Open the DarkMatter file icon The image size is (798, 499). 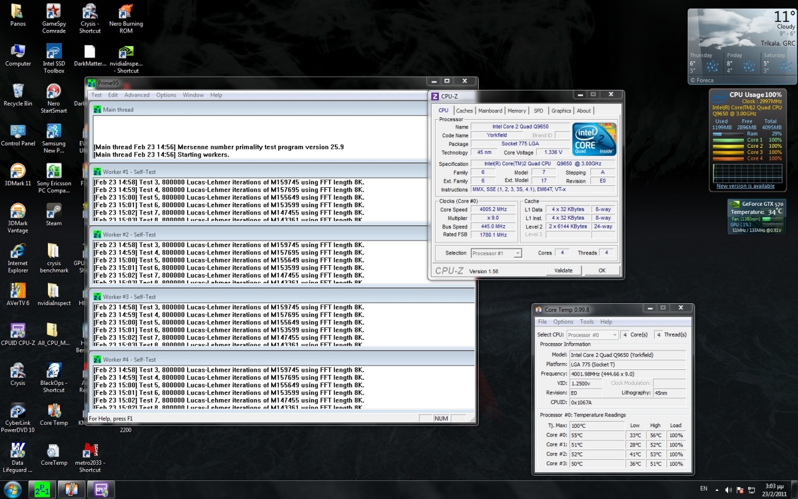point(90,55)
